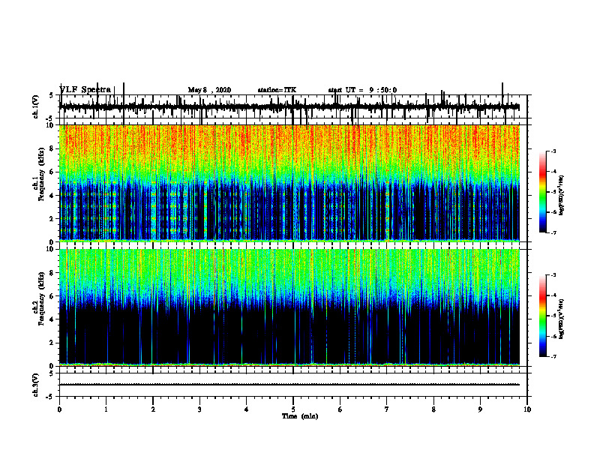Click the -3 label on ch.1 color bar
The width and height of the screenshot is (594, 459).
553,151
